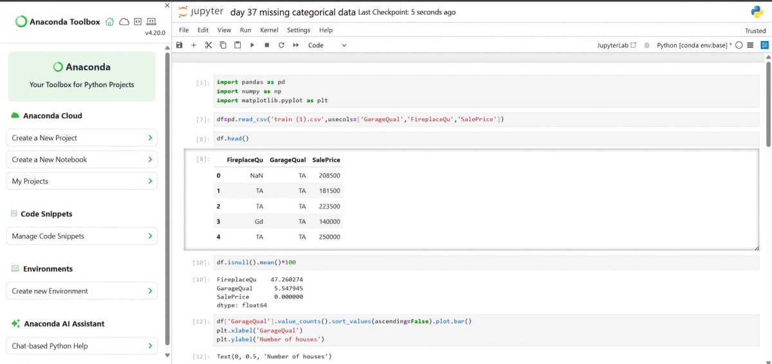Open JupyterLab via the external link button
This screenshot has width=772, height=364.
click(617, 45)
